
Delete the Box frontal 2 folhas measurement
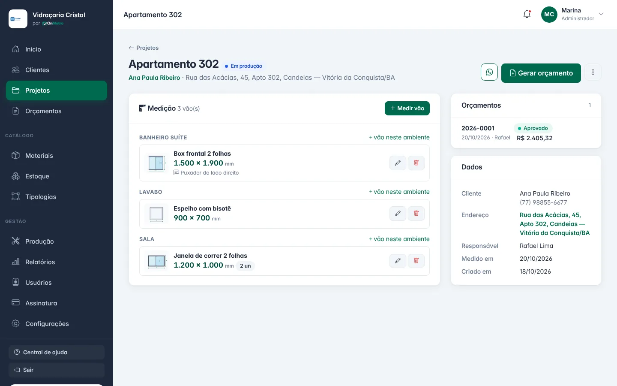coord(416,163)
